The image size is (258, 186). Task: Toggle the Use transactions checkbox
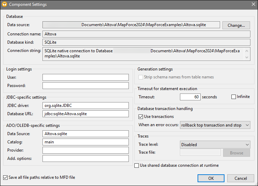click(x=141, y=117)
